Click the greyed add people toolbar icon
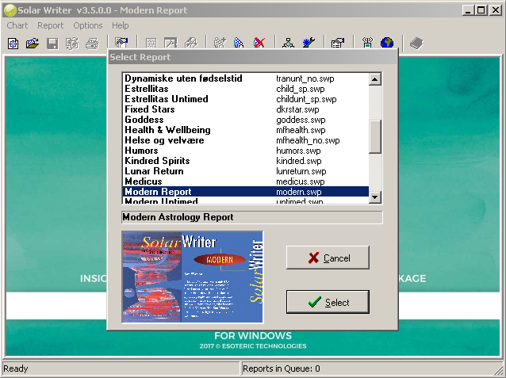 pos(220,43)
